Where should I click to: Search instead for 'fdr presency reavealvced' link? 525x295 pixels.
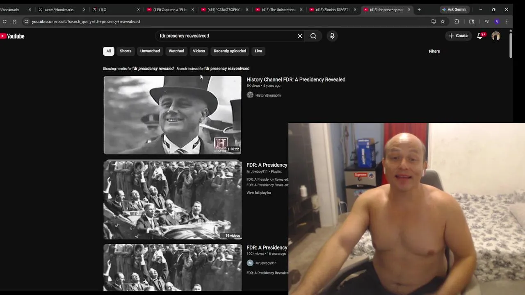point(227,68)
